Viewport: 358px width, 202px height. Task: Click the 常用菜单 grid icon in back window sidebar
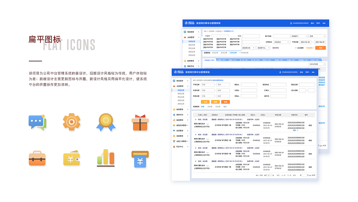click(x=185, y=32)
